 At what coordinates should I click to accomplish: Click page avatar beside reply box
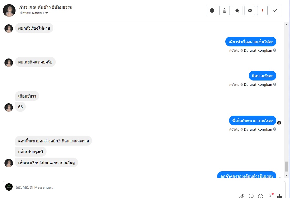[9, 187]
